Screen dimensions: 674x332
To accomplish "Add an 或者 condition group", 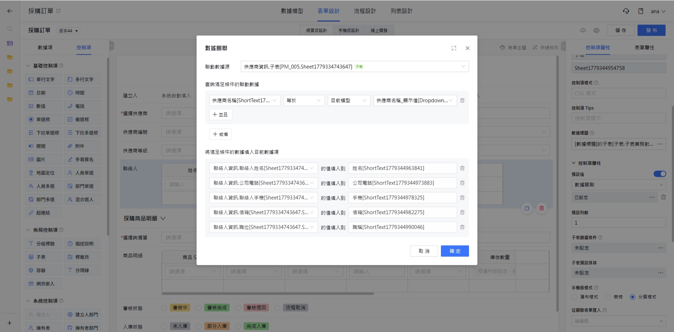I will (x=220, y=134).
